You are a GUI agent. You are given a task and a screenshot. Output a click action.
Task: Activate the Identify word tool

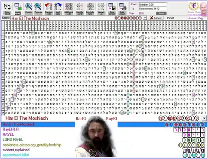tap(80, 9)
